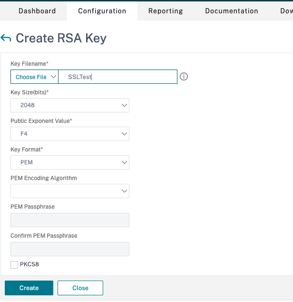Open the Choose File dropdown
Image resolution: width=293 pixels, height=302 pixels.
34,77
